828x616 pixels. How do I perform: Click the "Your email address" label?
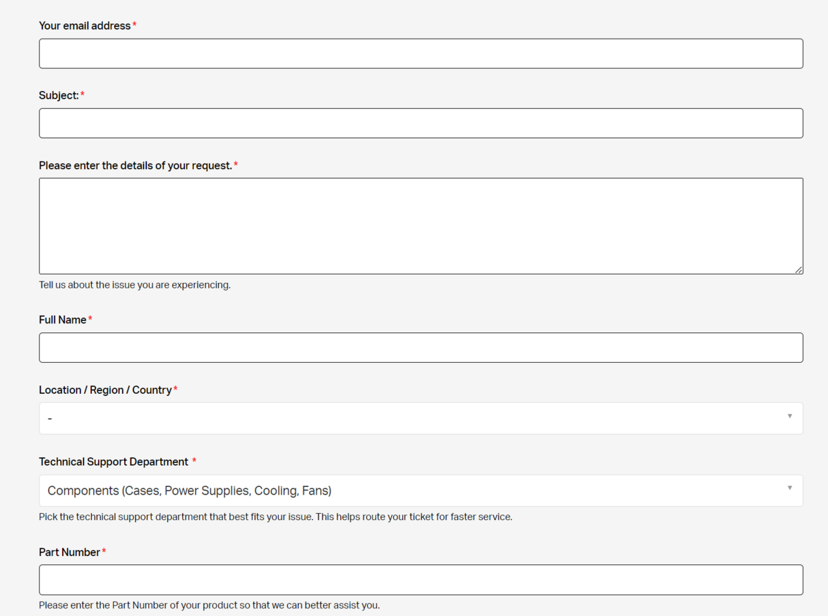tap(85, 26)
